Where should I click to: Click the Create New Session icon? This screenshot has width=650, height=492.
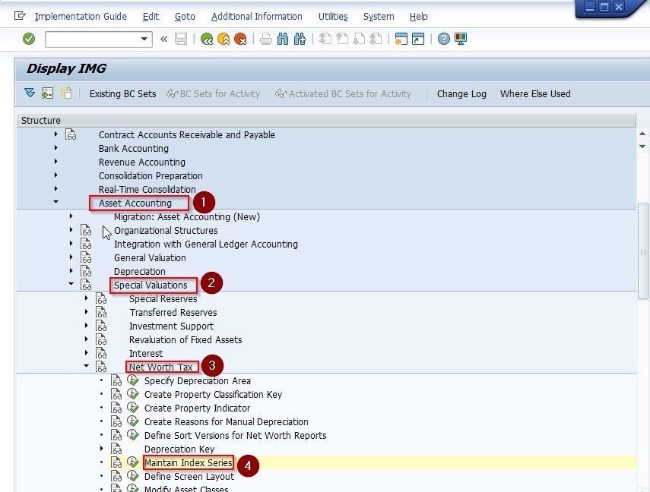(401, 39)
